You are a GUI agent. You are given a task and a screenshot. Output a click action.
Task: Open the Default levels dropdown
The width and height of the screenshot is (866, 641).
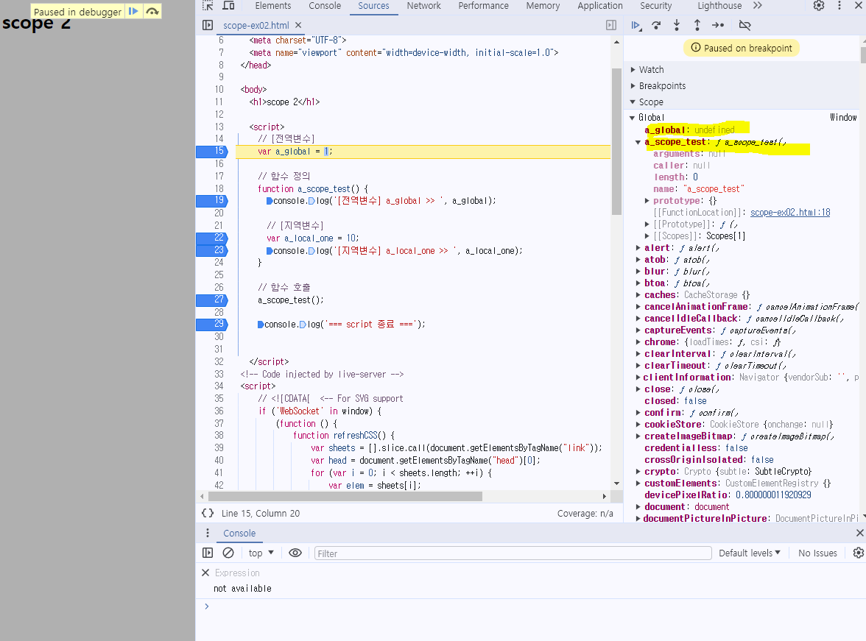[x=750, y=553]
